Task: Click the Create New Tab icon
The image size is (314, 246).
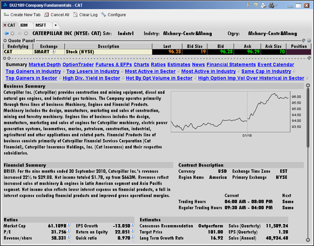Action: point(6,15)
